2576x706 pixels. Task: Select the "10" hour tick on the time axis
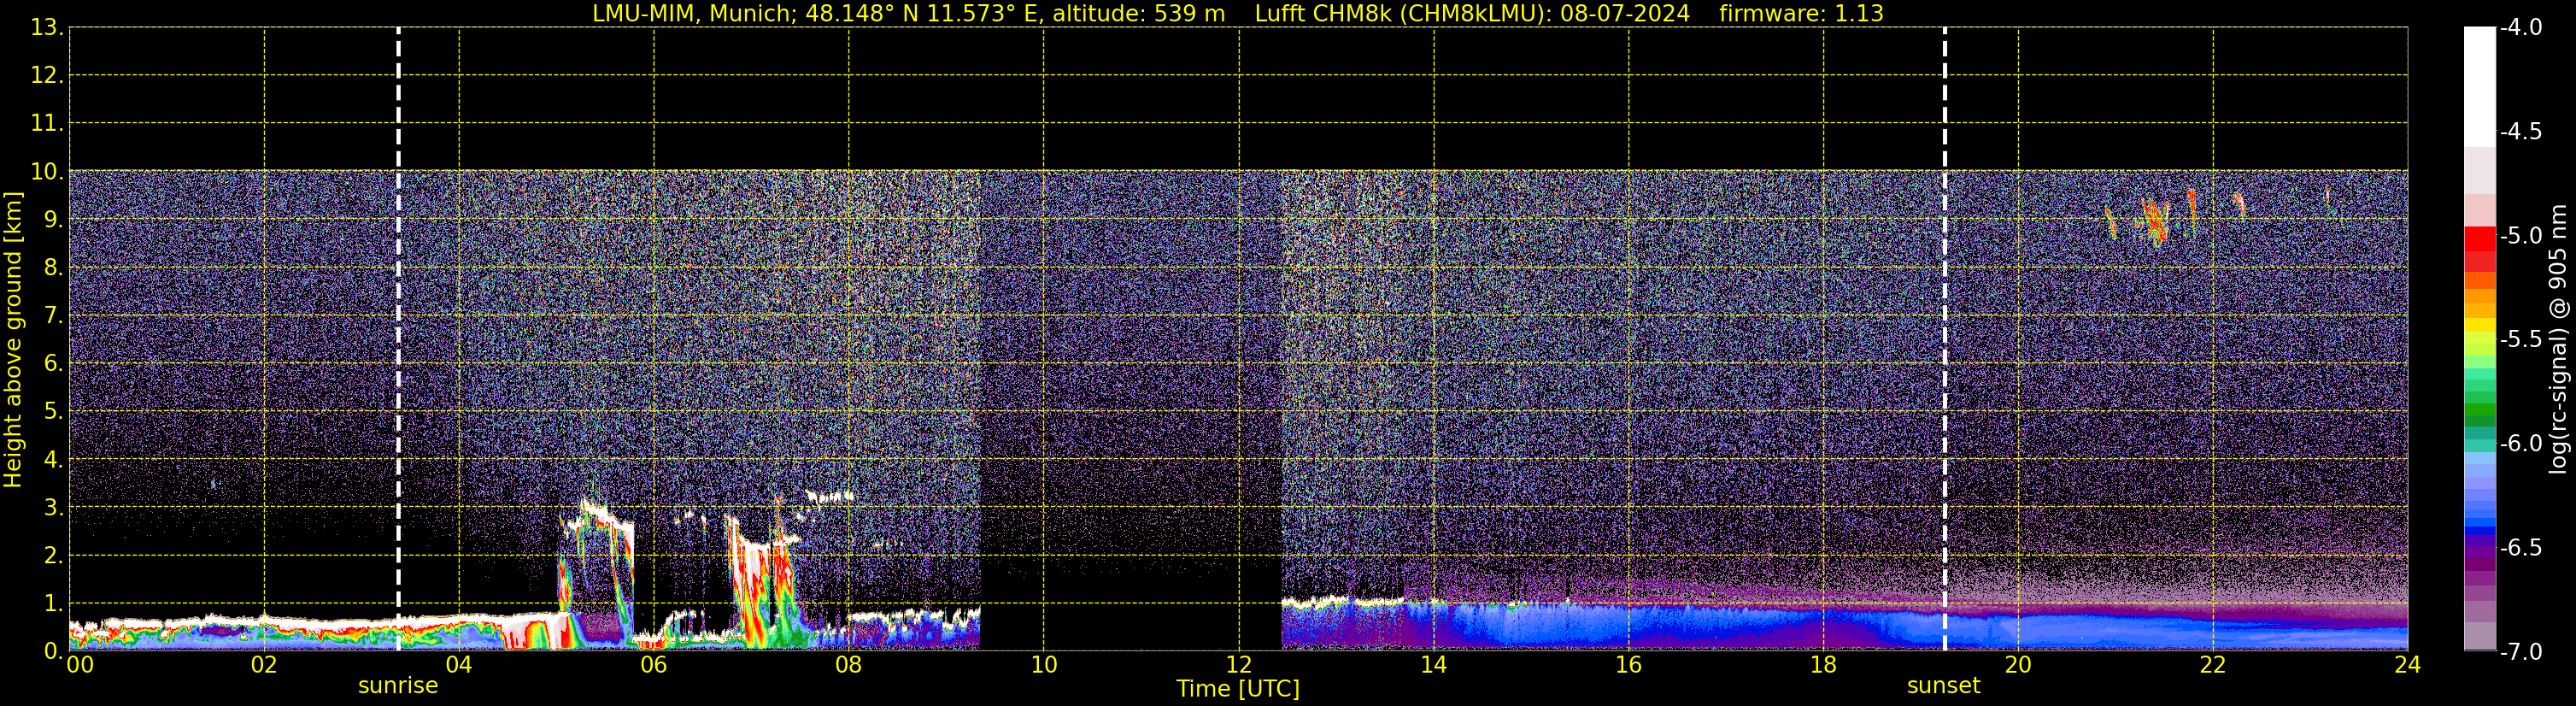(1044, 665)
